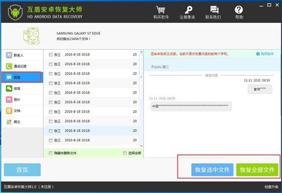Select 文档 documents in the sidebar
Viewport: 282px width, 193px height.
click(22, 111)
